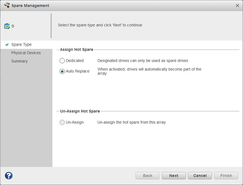This screenshot has width=243, height=185.
Task: Click the Spare Management wrench icon in title bar
Action: pyautogui.click(x=7, y=6)
